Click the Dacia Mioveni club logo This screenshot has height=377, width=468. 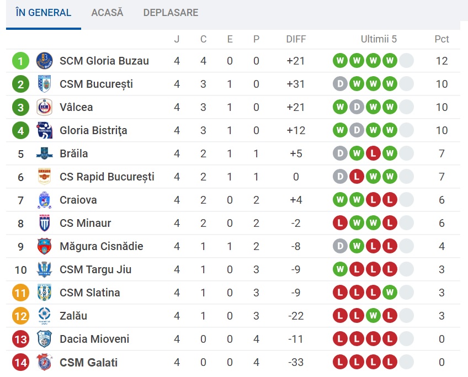click(44, 339)
